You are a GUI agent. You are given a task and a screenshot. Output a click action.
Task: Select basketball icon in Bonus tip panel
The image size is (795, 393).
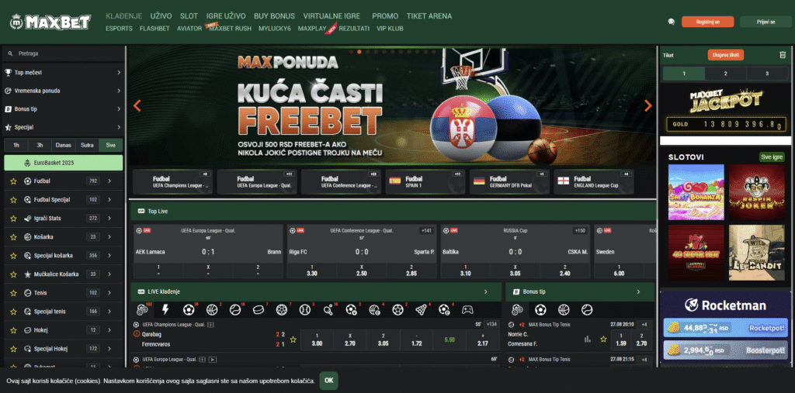pyautogui.click(x=564, y=309)
